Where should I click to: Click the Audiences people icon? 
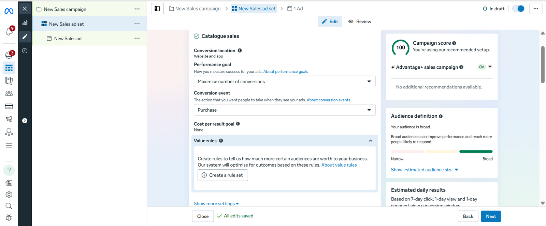[9, 93]
